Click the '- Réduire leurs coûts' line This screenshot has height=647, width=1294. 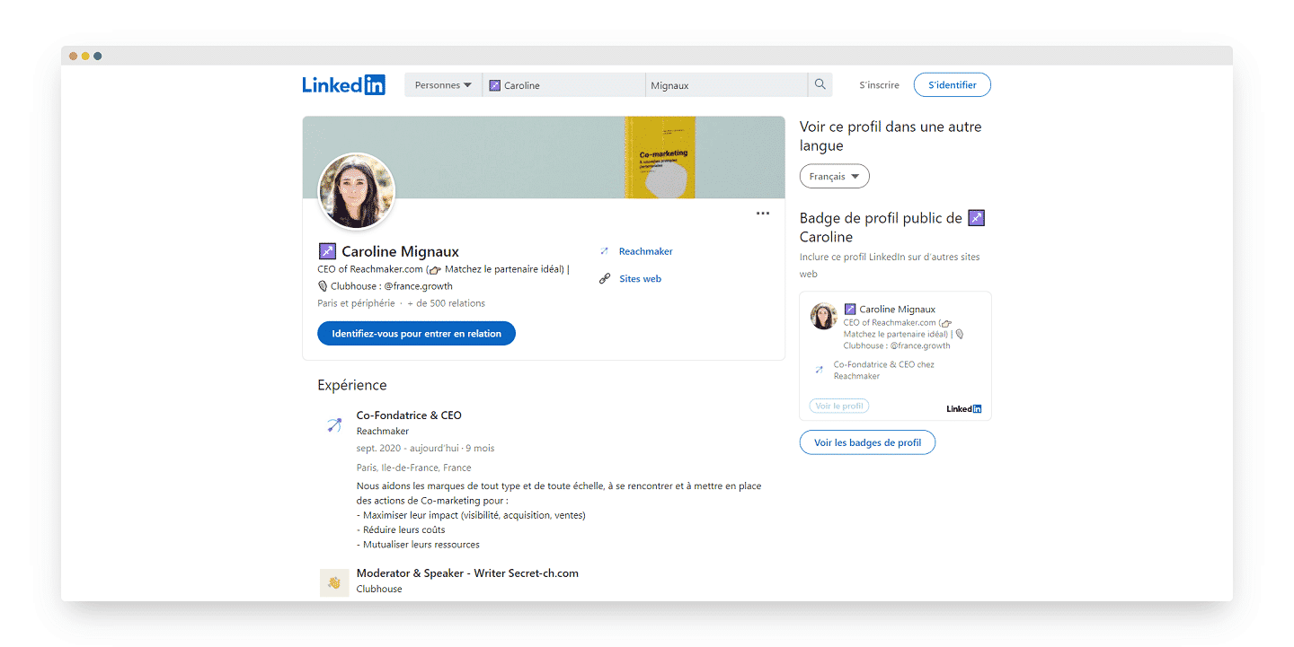point(401,530)
